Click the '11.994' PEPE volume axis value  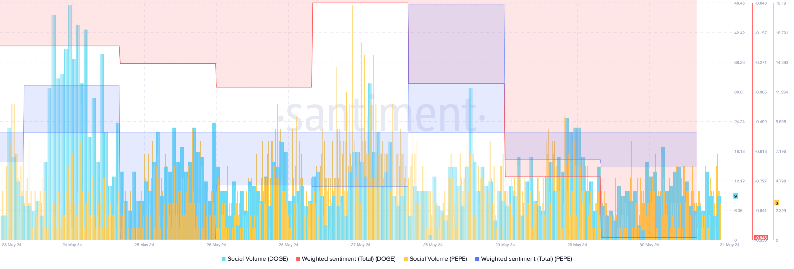click(x=782, y=92)
